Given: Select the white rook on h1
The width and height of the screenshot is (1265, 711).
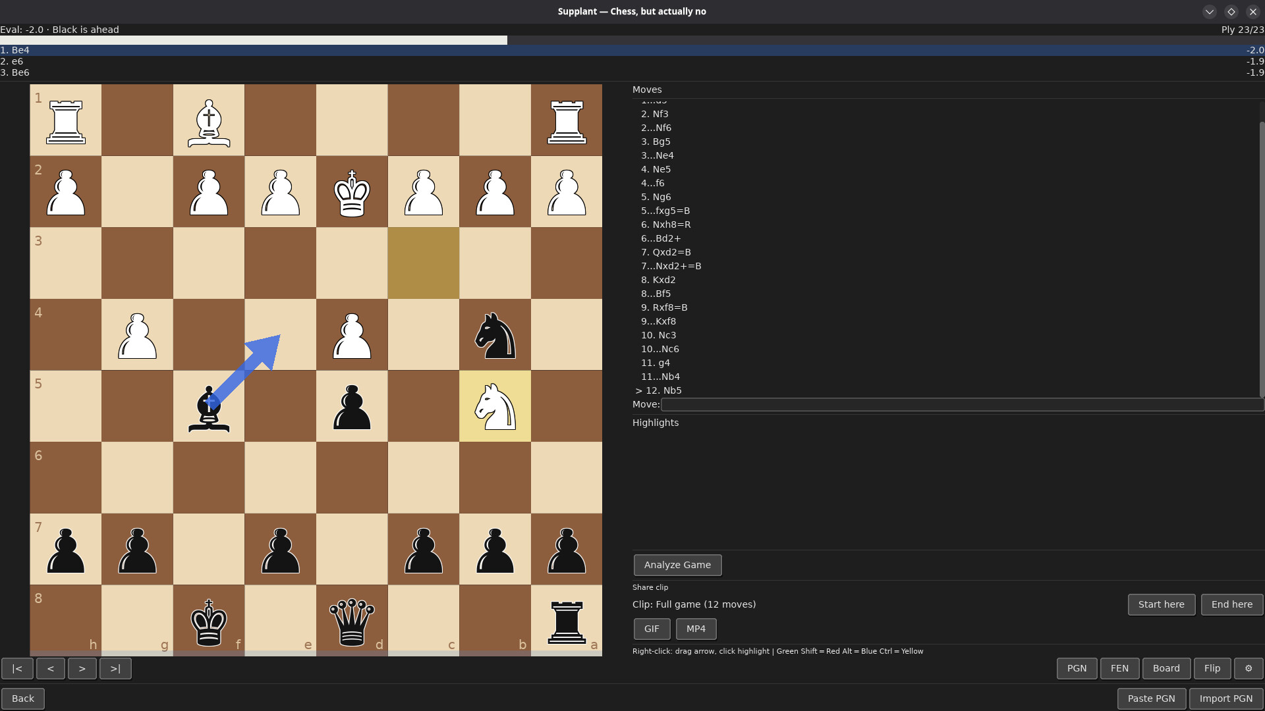Looking at the screenshot, I should [x=66, y=120].
